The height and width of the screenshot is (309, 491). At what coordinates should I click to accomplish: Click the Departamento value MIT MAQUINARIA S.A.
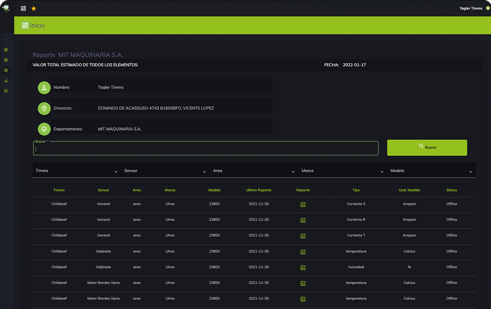pos(119,129)
